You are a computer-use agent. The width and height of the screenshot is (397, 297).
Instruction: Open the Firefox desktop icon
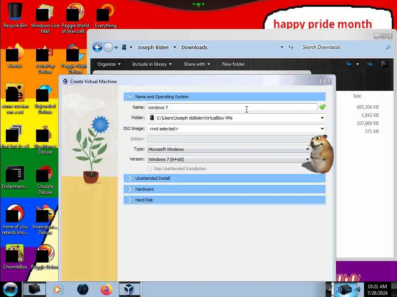click(x=15, y=56)
